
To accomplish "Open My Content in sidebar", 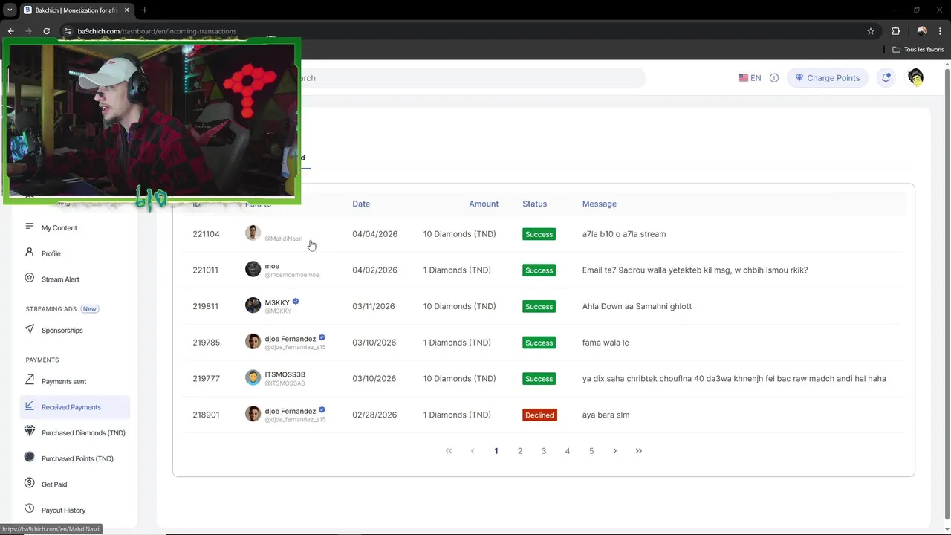I will (x=59, y=228).
